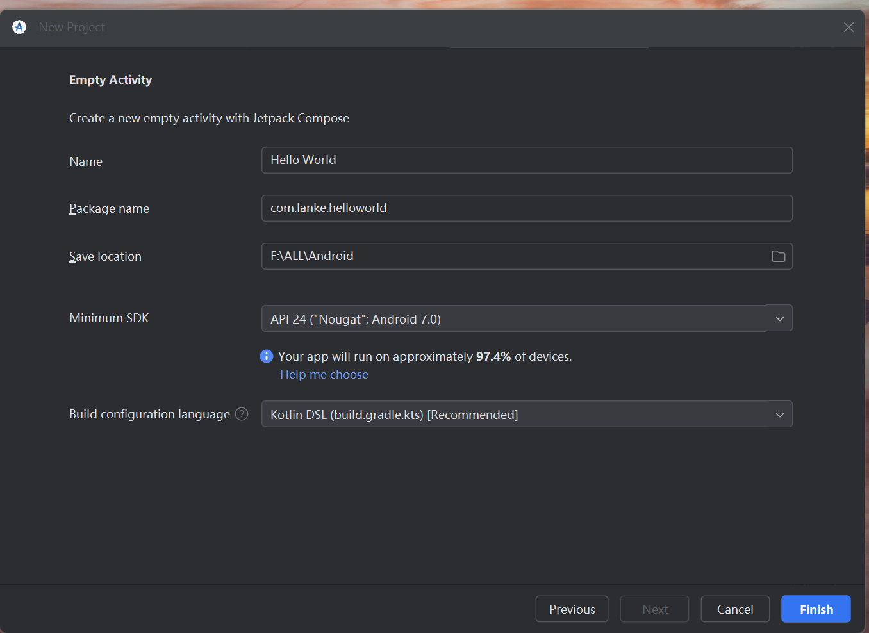
Task: Click the New Project window title
Action: click(x=72, y=27)
